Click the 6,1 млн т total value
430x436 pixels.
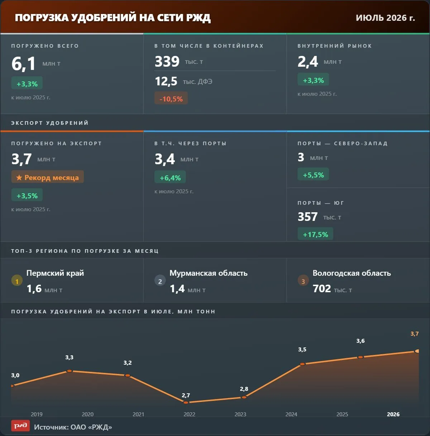coord(36,63)
